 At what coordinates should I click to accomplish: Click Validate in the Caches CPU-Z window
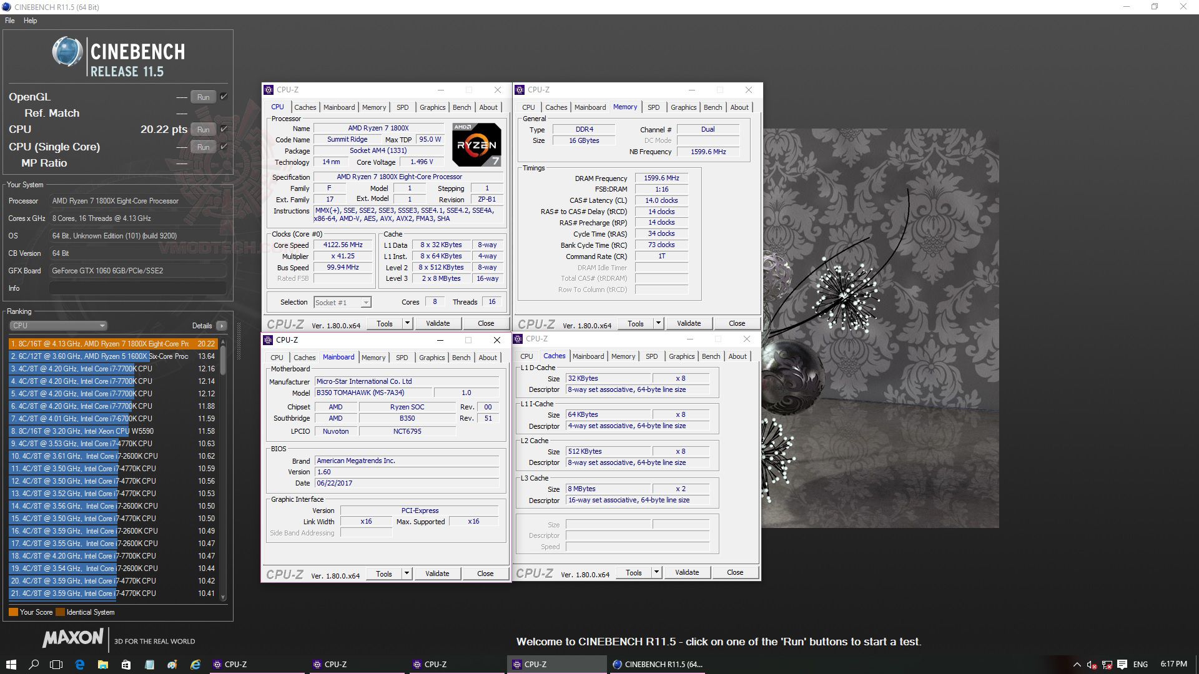tap(687, 572)
